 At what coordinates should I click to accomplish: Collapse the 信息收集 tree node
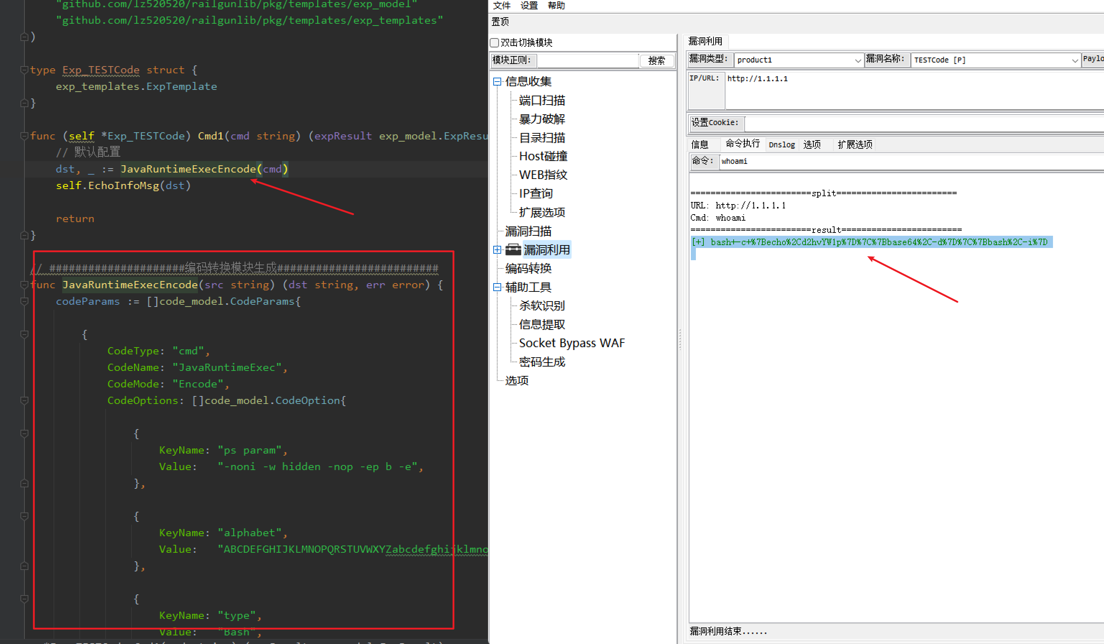497,82
